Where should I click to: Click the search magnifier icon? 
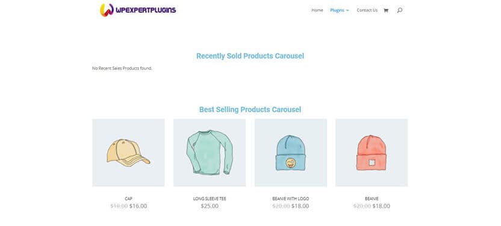coord(400,10)
